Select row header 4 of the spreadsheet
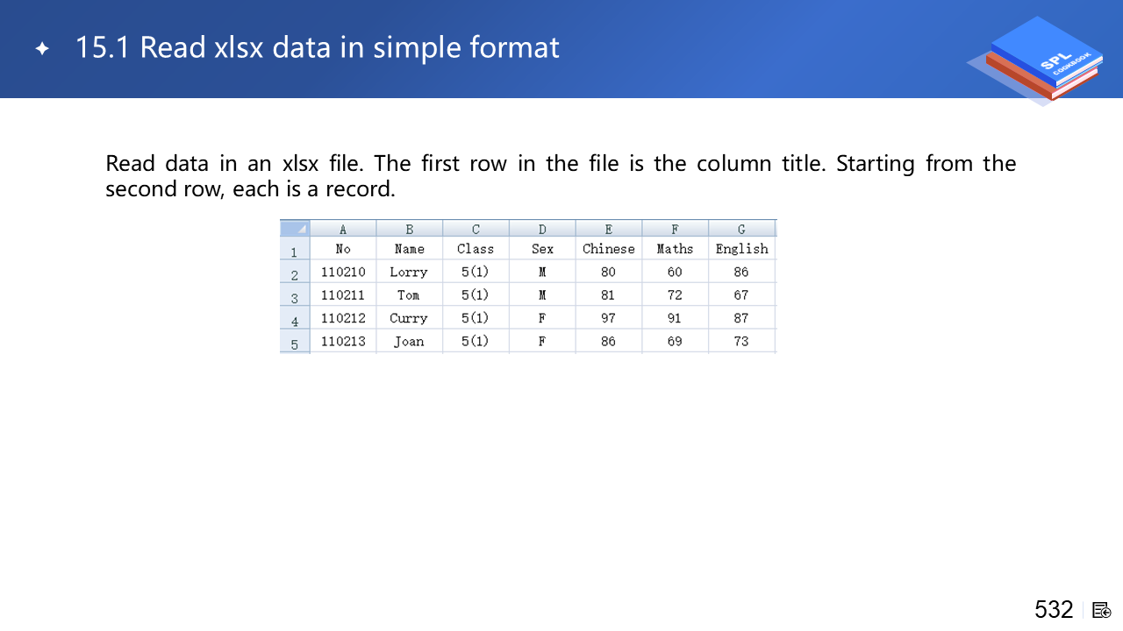Screen dimensions: 1123x631 tap(295, 321)
